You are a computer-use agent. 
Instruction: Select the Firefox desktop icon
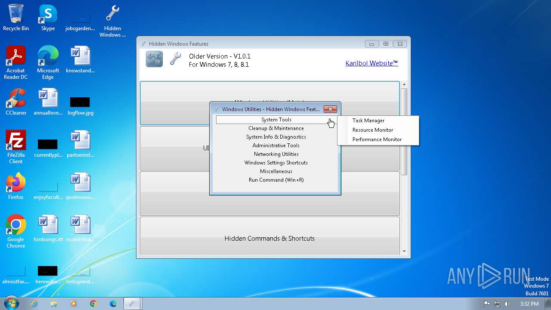(x=16, y=186)
